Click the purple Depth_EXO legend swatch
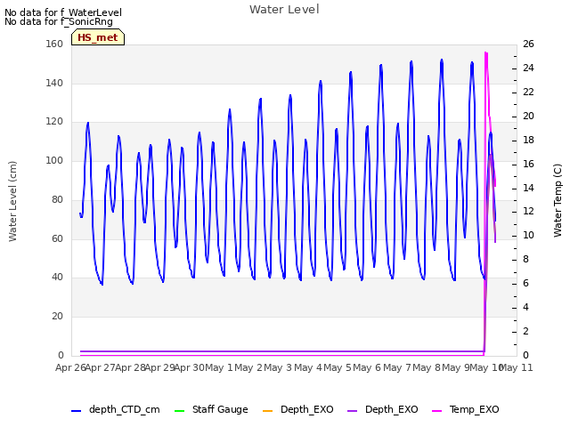The width and height of the screenshot is (570, 427). tap(353, 411)
